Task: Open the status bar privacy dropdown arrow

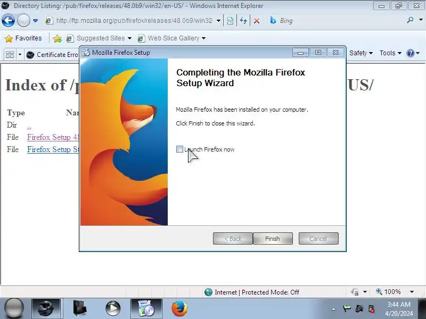Action: point(365,292)
